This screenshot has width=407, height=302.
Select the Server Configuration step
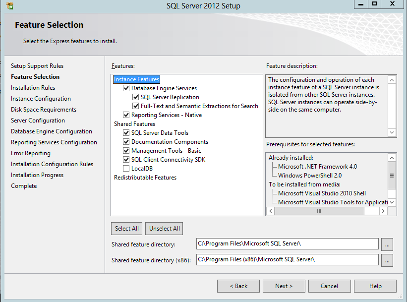pyautogui.click(x=38, y=121)
